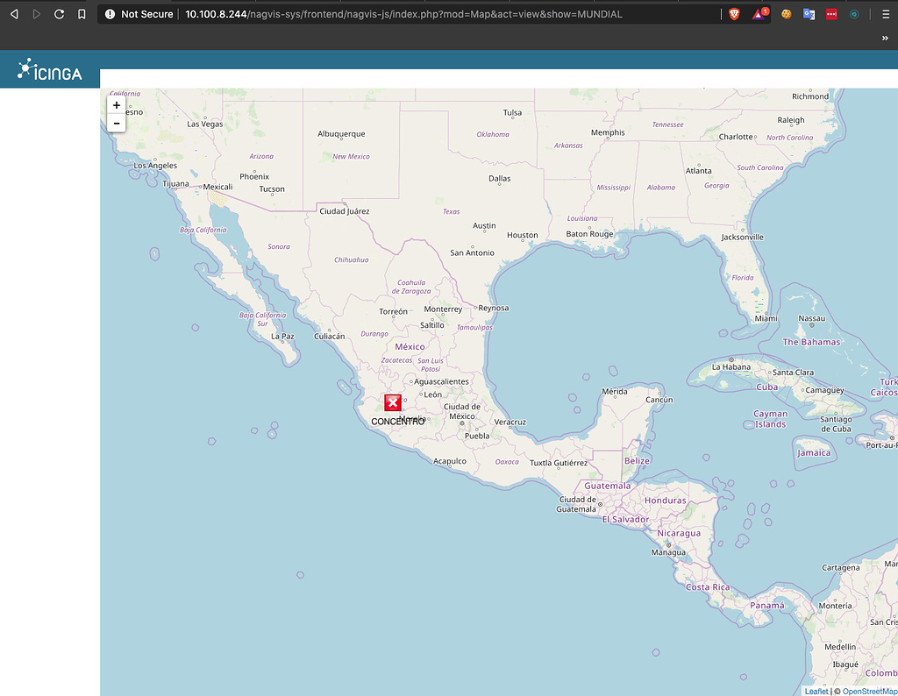Click the Brave Rewards triangle icon

[x=758, y=14]
